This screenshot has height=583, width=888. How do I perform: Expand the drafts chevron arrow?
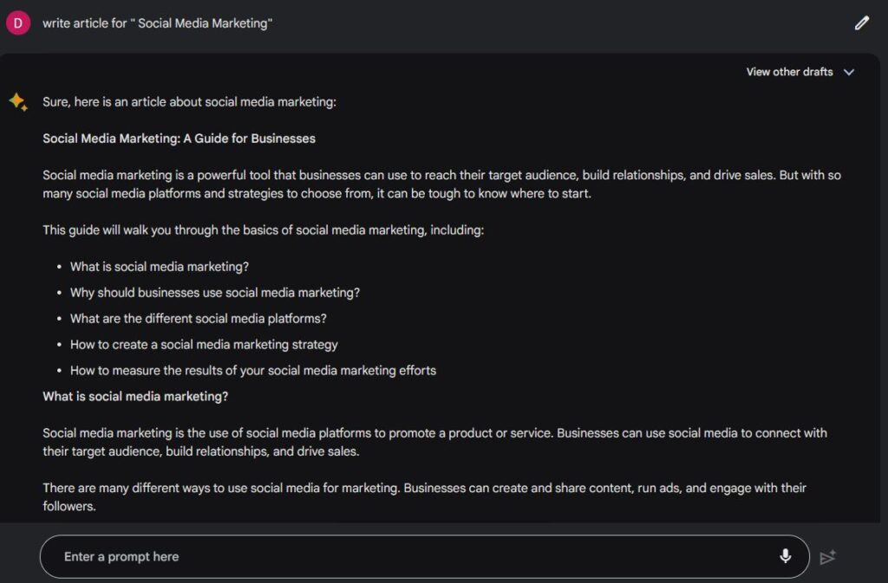[x=848, y=73]
